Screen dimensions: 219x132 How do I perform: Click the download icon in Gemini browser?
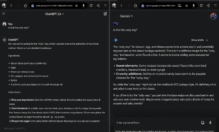coord(193,5)
